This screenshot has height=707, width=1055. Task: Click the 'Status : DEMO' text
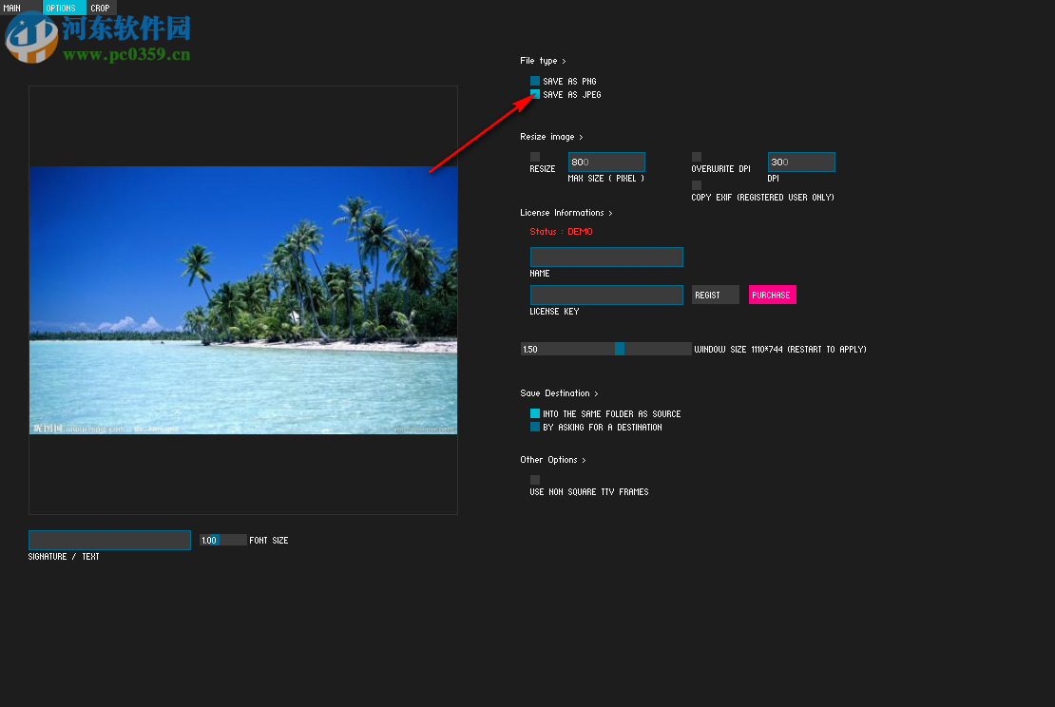(x=561, y=232)
